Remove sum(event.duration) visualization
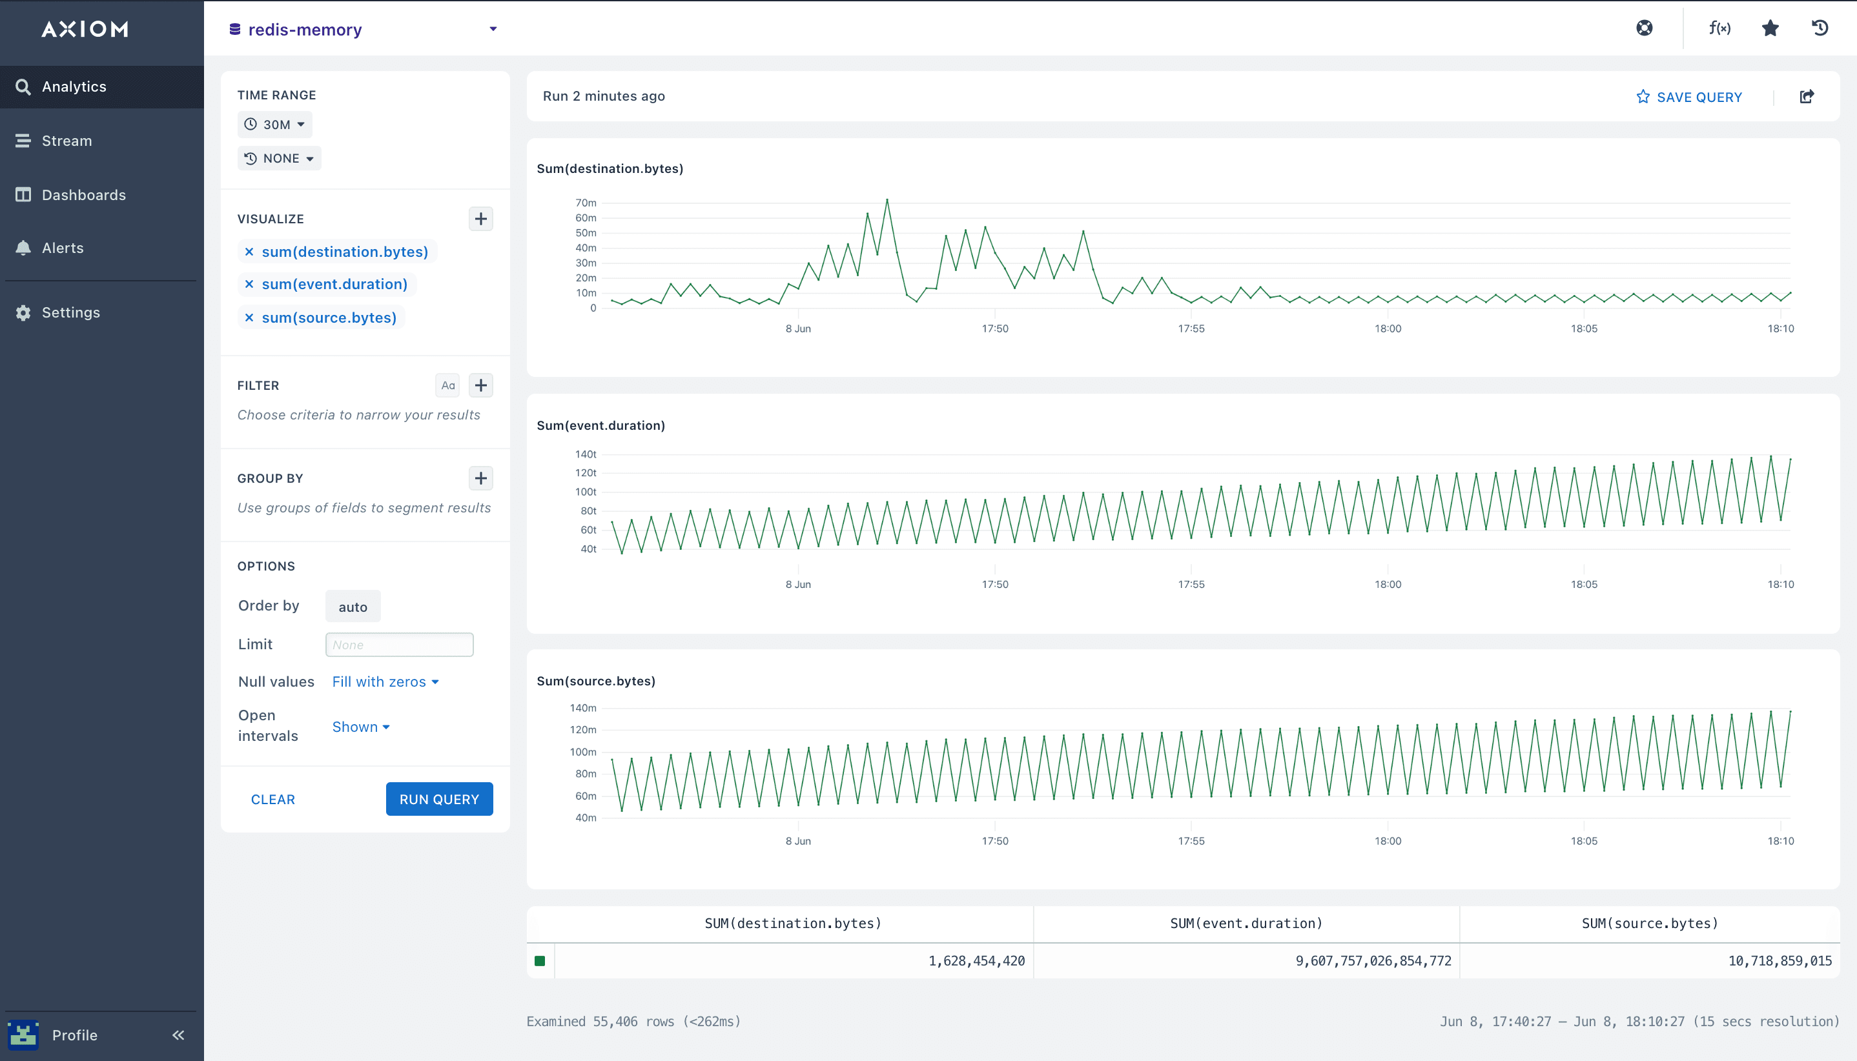1857x1061 pixels. 249,284
